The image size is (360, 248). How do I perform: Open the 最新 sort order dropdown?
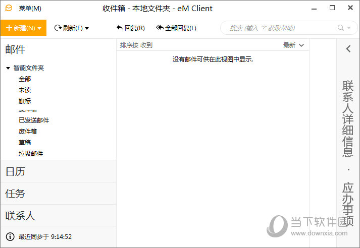click(293, 45)
